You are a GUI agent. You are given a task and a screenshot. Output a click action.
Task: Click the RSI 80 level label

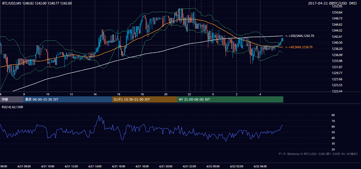click(x=333, y=115)
